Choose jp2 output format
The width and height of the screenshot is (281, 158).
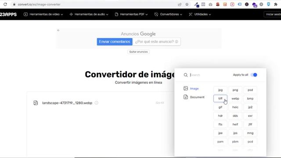250,107
